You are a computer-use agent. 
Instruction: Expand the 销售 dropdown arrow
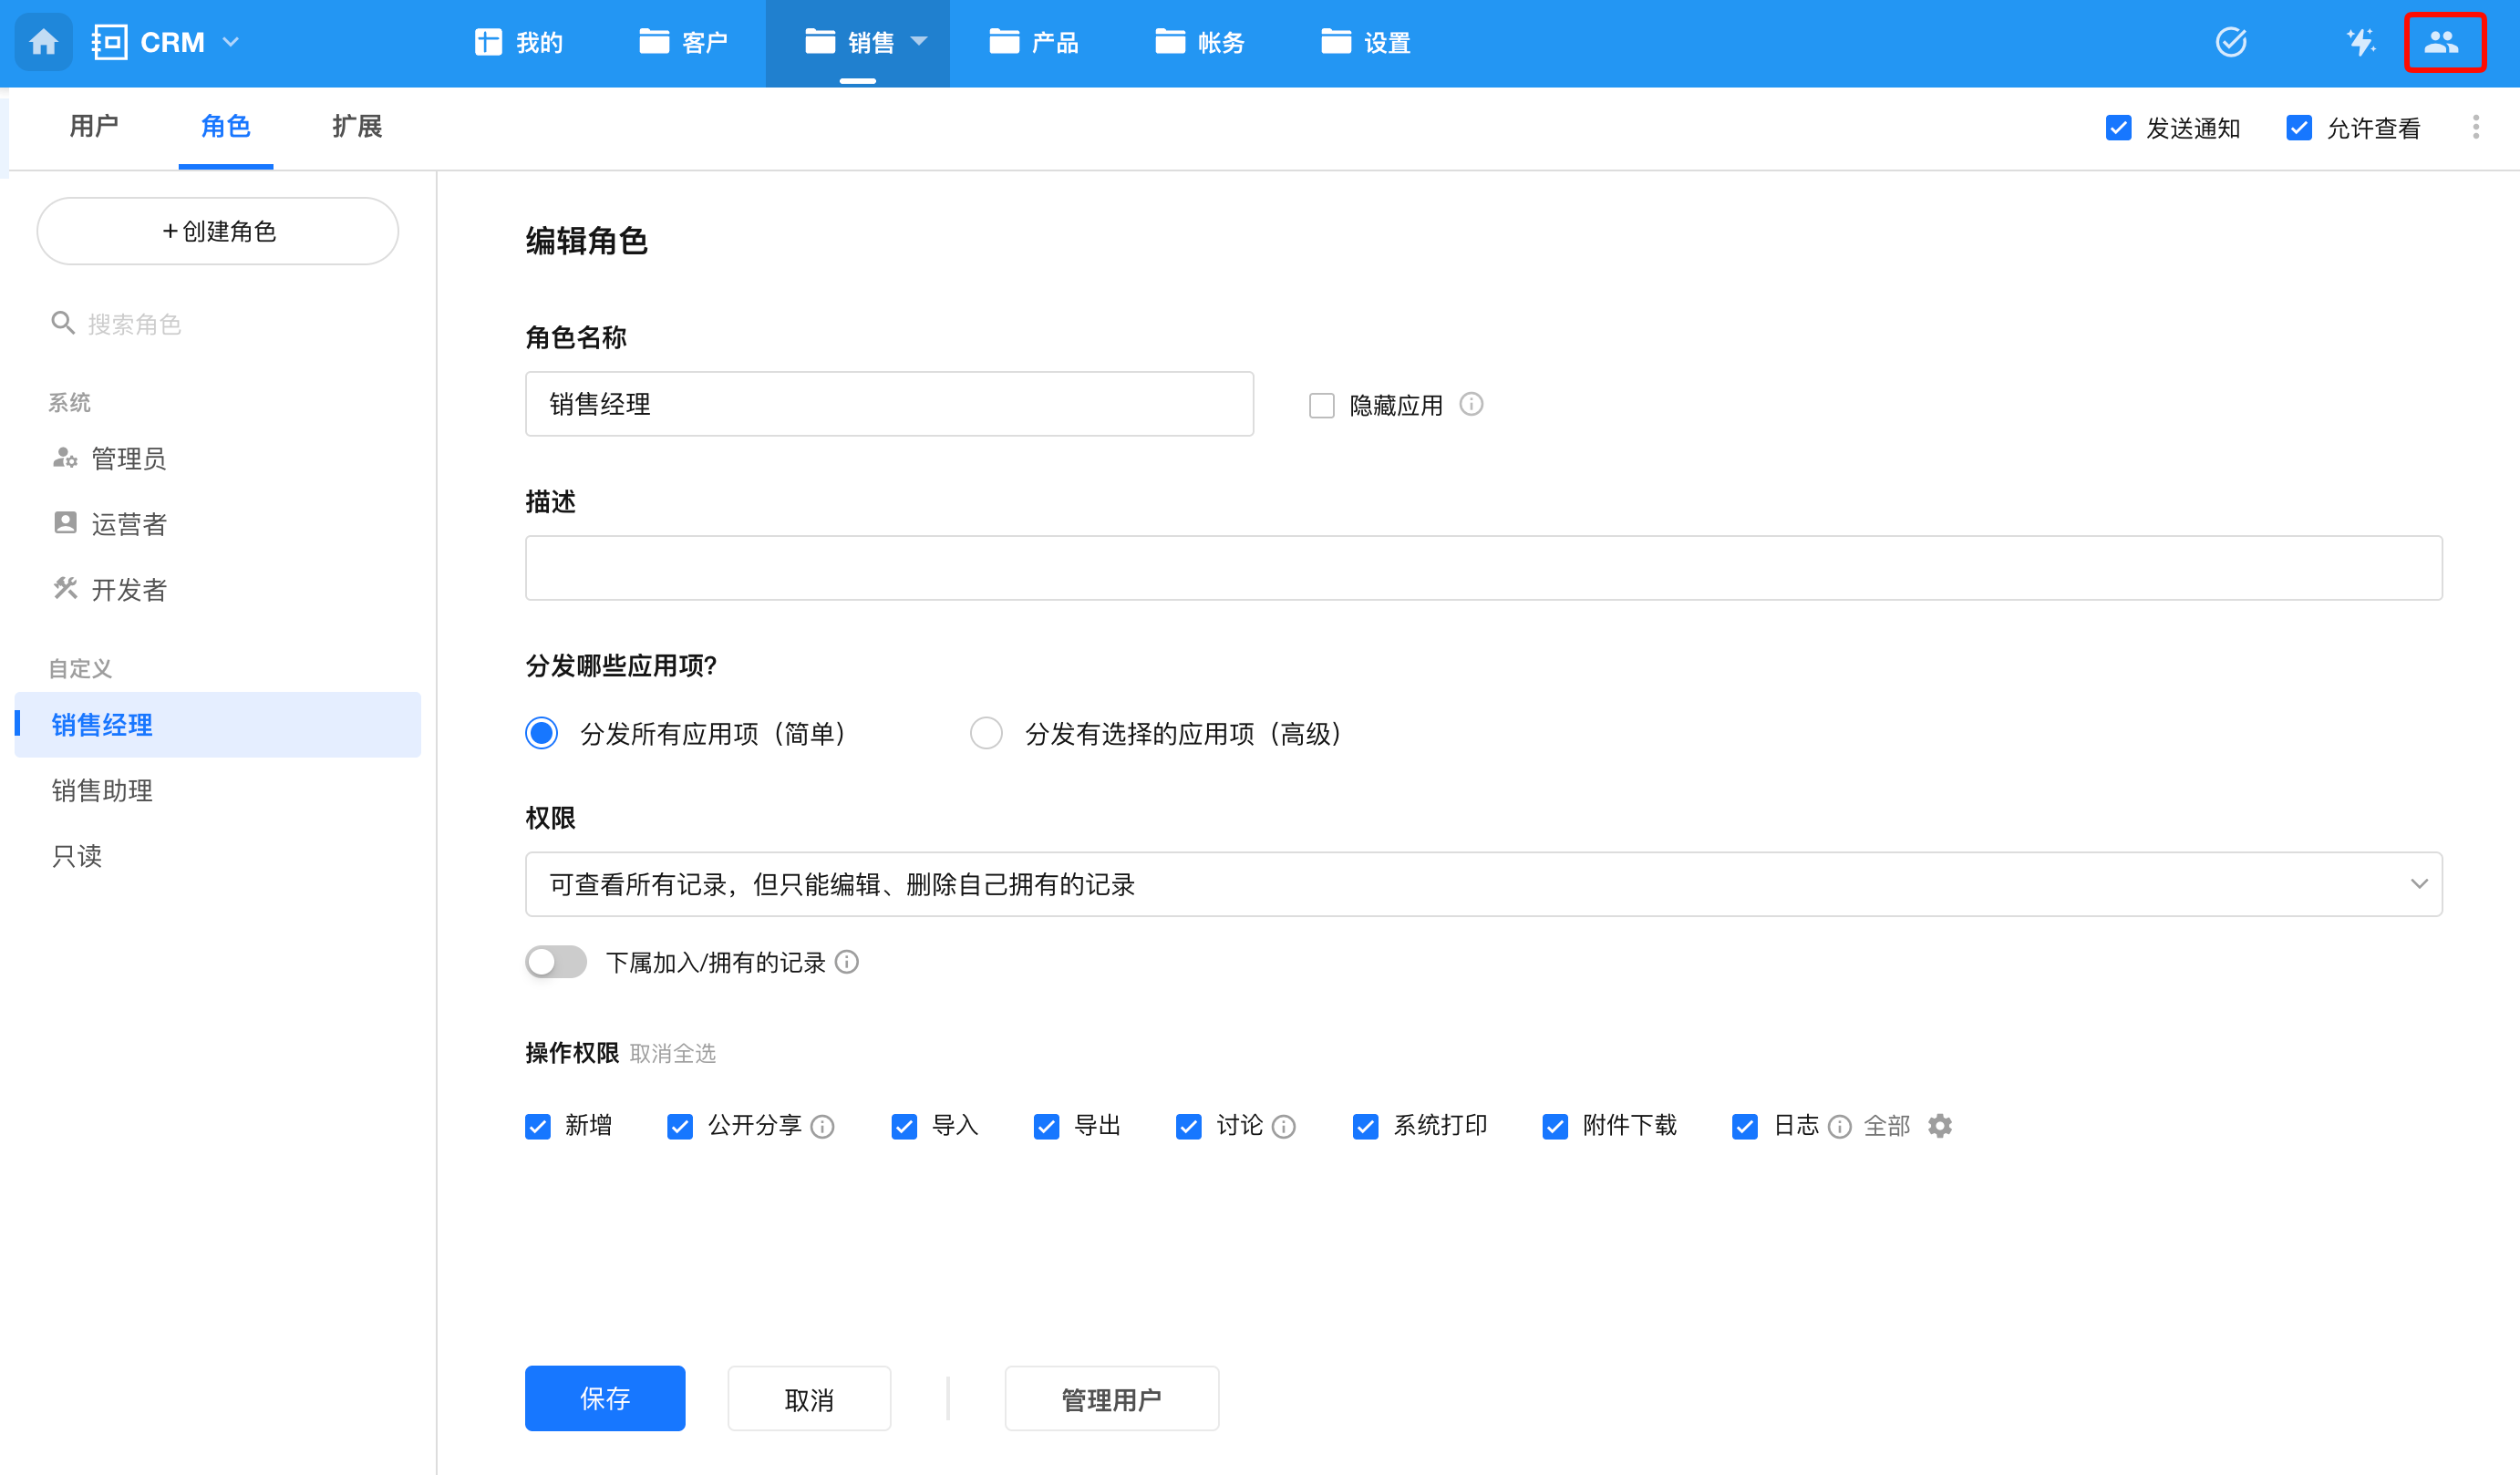pos(919,42)
